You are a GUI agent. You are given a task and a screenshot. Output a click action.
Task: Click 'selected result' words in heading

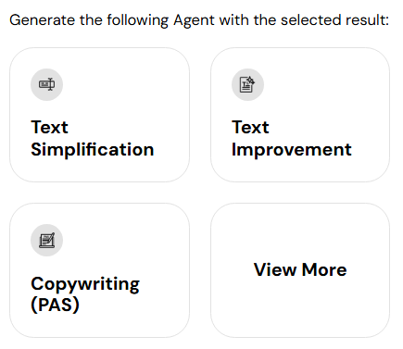[334, 20]
